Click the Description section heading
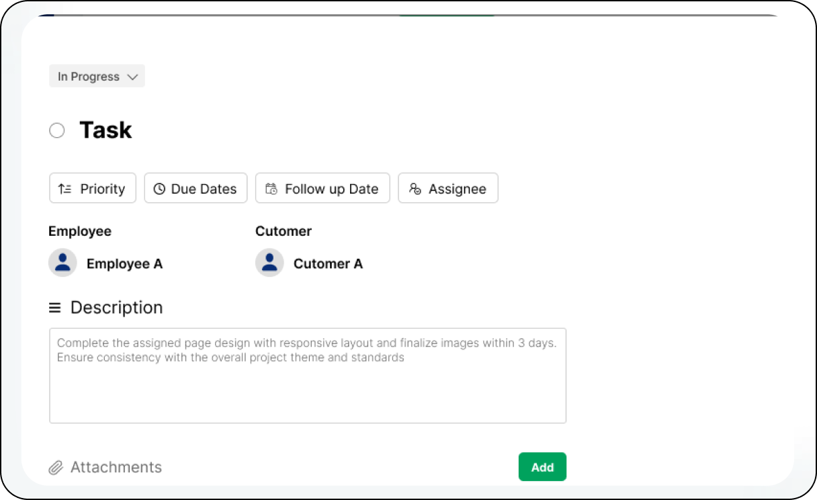Viewport: 817px width, 500px height. (116, 308)
